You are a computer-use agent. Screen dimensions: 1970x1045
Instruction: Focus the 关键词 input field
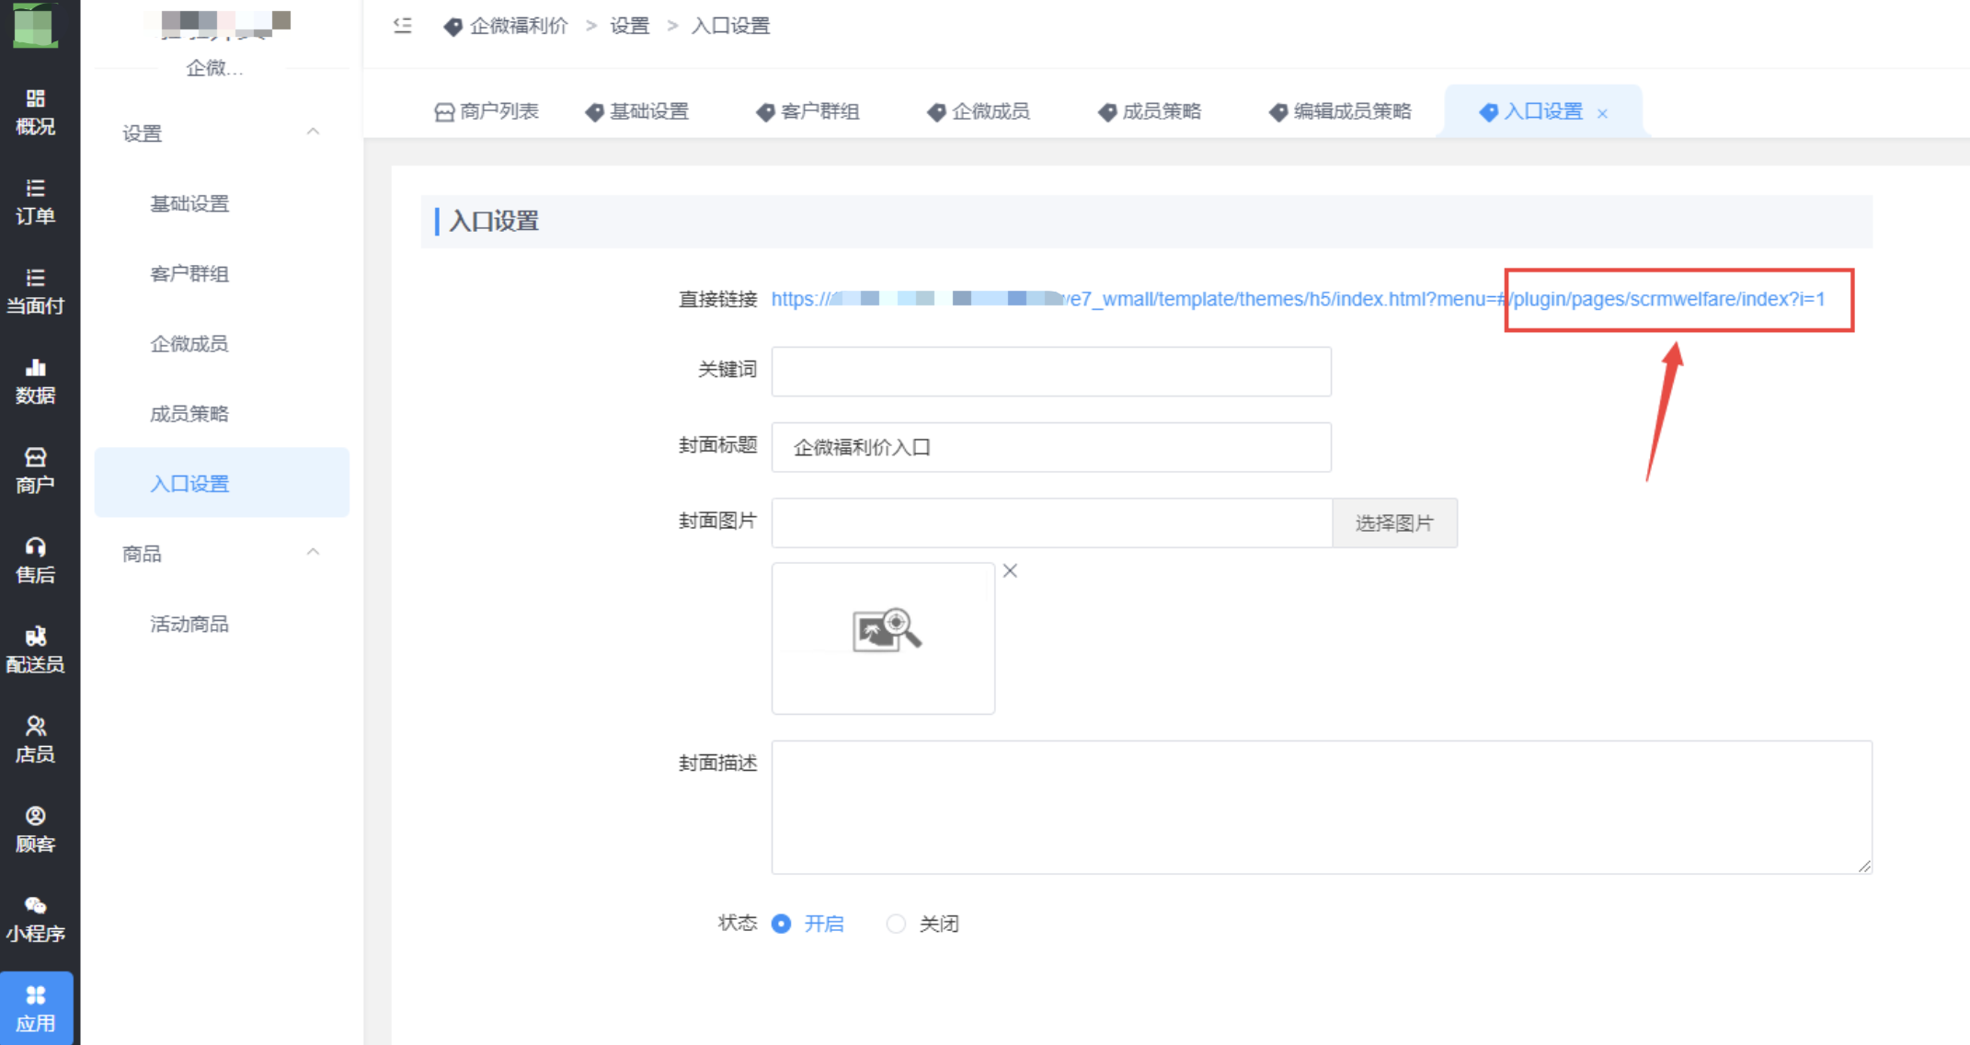[1051, 372]
